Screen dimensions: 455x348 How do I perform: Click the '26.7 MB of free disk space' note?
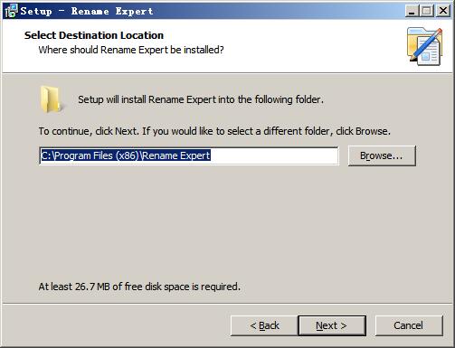click(x=139, y=287)
